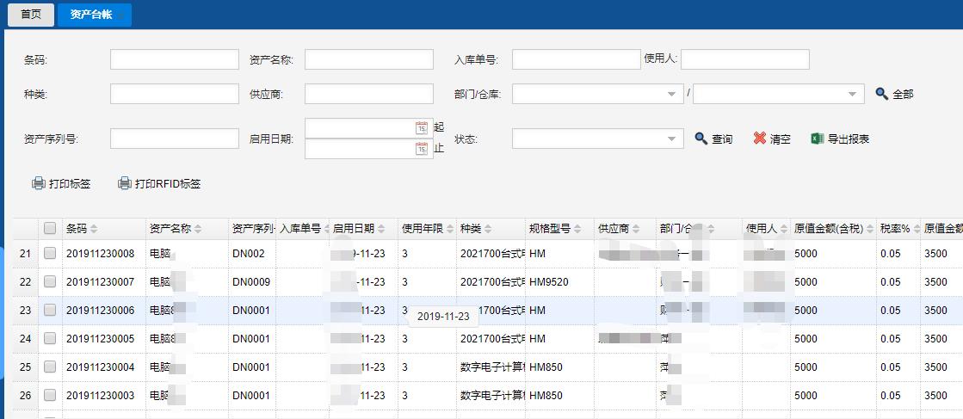The width and height of the screenshot is (963, 419).
Task: Open the 状态 dropdown list
Action: [x=671, y=139]
